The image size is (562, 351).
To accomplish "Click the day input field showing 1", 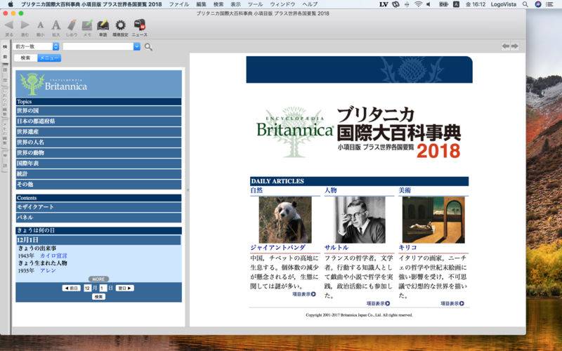I will tap(103, 288).
